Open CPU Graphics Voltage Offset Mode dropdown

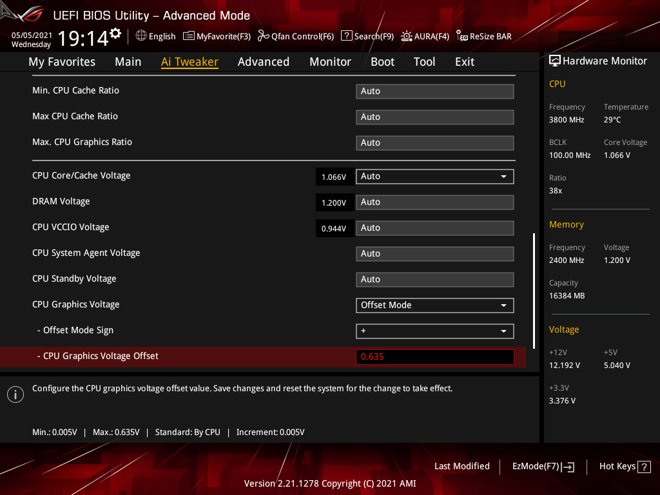pos(435,305)
